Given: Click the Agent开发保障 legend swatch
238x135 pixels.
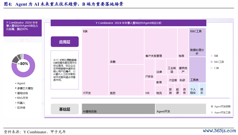Looking at the screenshot, I should [x=212, y=107].
